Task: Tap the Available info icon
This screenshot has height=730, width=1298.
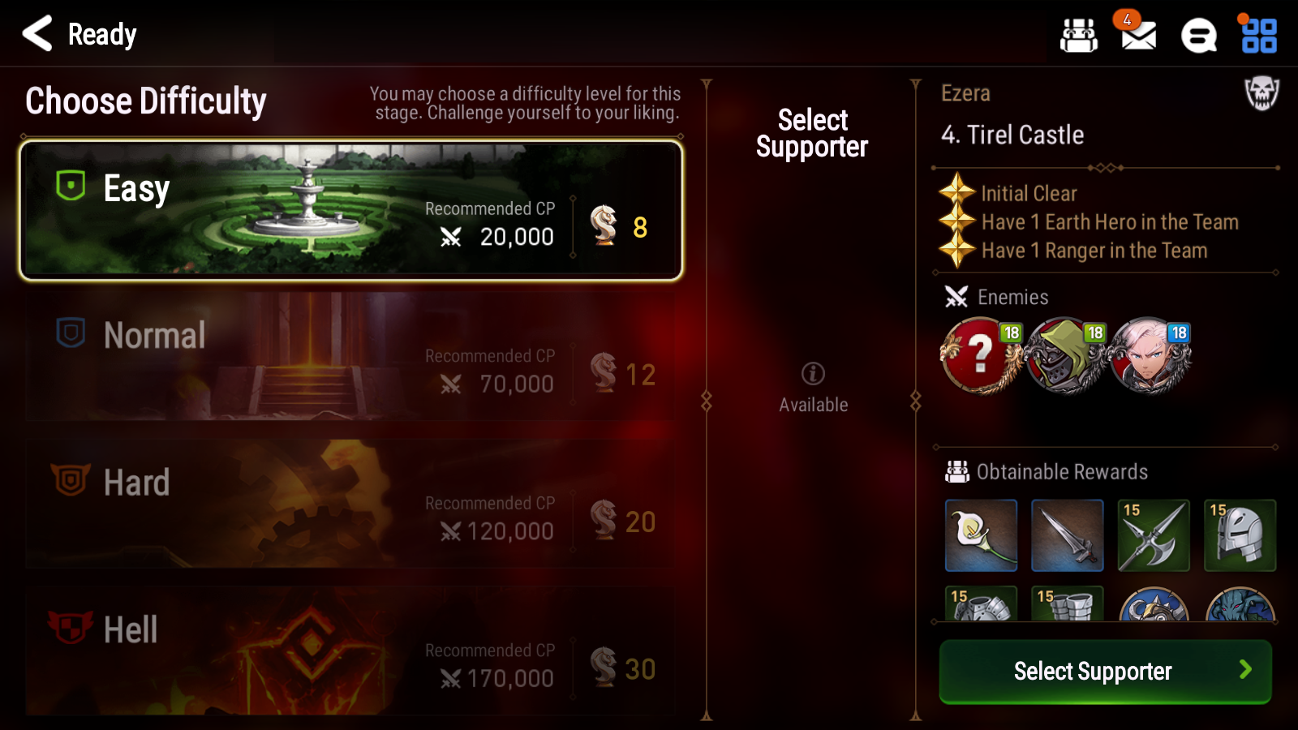Action: coord(813,374)
